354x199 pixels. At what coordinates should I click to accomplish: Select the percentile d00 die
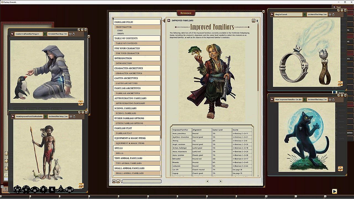(x=69, y=190)
